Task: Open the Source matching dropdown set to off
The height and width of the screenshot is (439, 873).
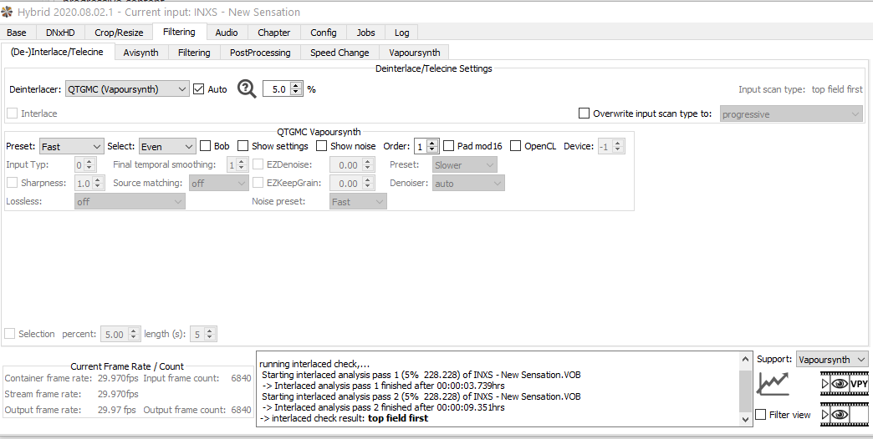Action: click(x=219, y=183)
